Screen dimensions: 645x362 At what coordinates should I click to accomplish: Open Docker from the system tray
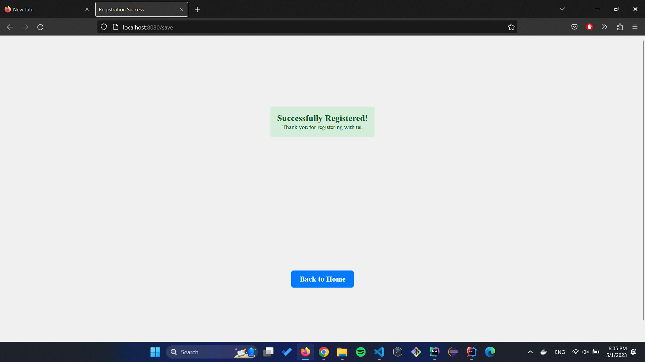tap(544, 352)
